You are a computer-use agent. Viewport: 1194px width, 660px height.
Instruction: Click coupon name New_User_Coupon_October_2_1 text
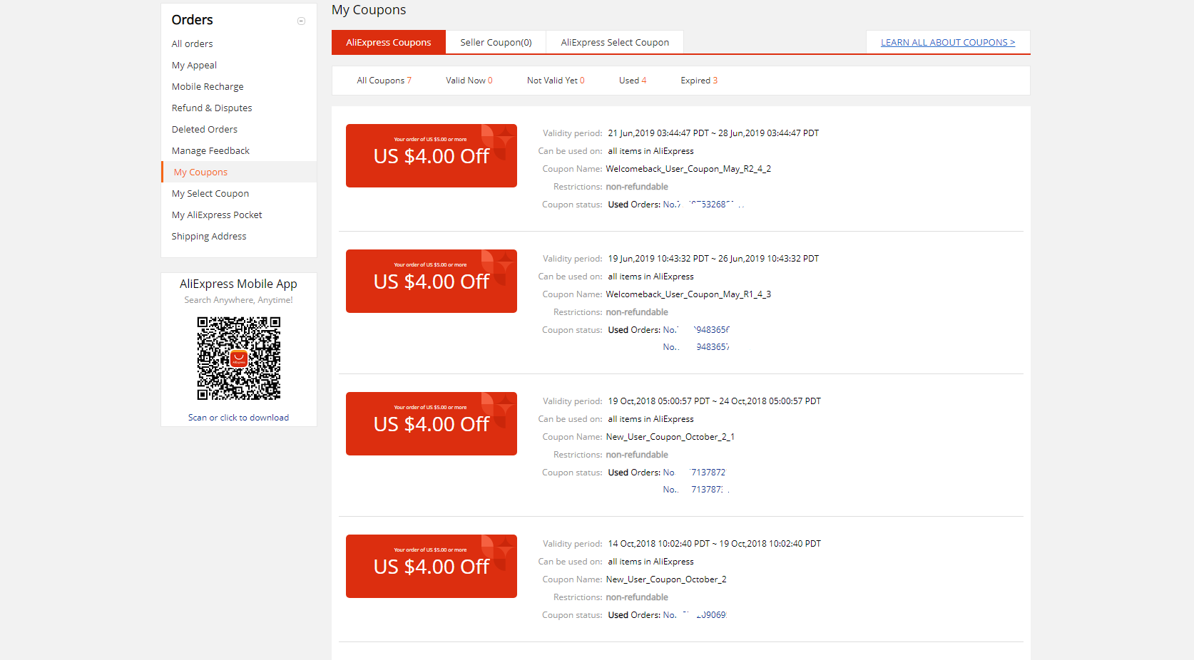(x=670, y=437)
